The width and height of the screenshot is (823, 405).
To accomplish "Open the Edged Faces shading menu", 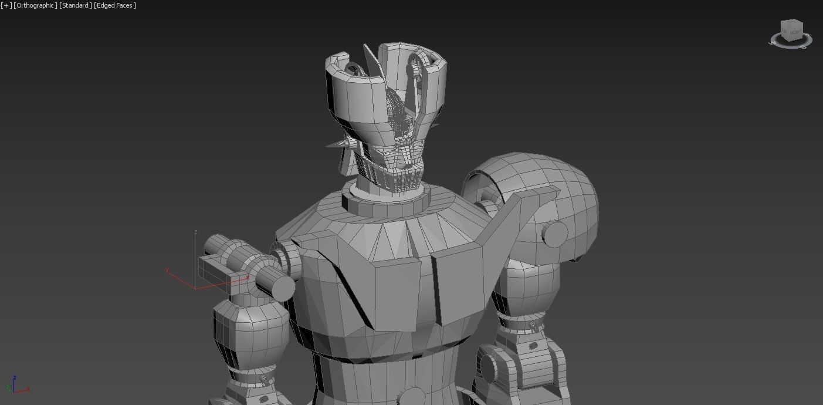I will click(115, 5).
